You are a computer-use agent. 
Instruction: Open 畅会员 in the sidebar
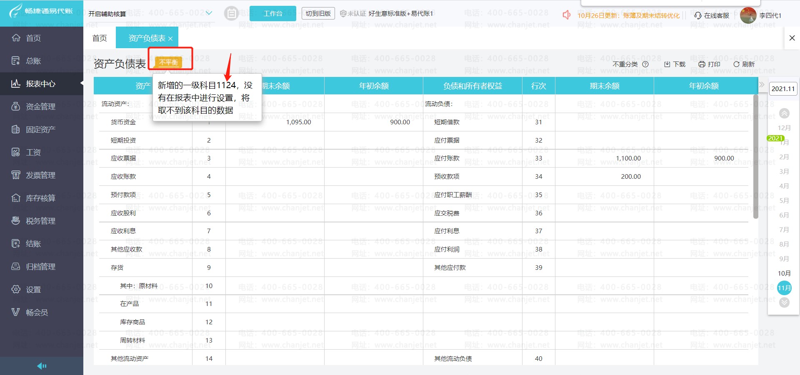(x=42, y=312)
